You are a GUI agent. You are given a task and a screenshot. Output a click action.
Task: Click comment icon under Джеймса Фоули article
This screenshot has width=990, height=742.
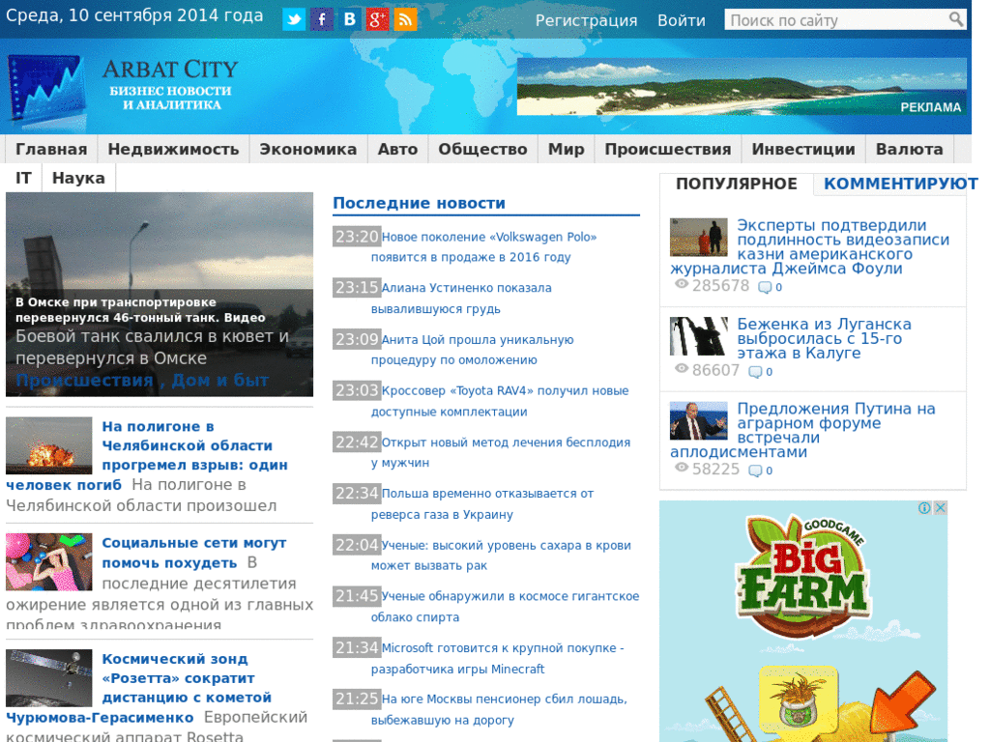tap(765, 288)
